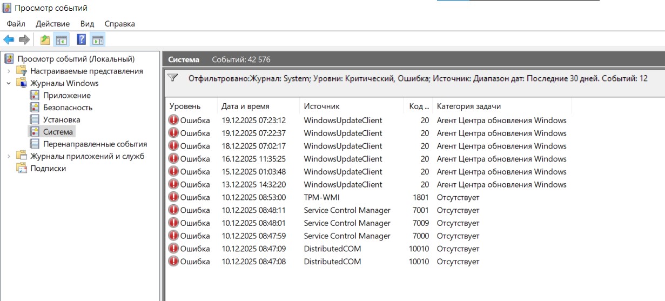Screen dimensions: 665x301
Task: Click the error icon of the TPM-WMI event
Action: click(x=173, y=197)
